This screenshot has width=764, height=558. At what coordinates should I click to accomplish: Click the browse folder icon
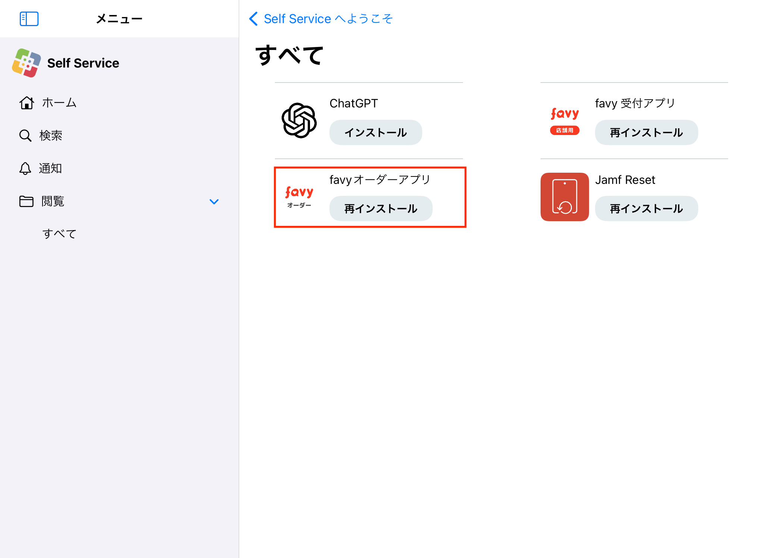point(26,201)
